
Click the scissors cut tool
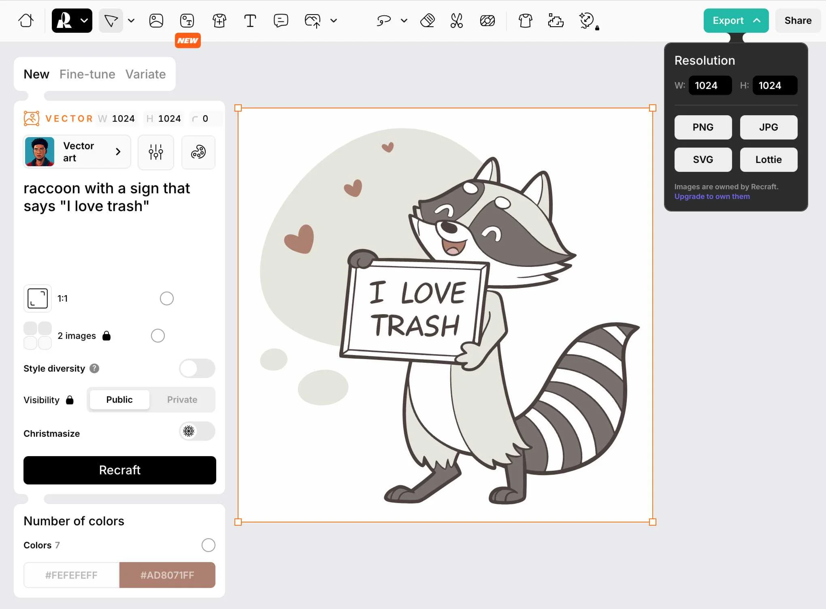[456, 20]
